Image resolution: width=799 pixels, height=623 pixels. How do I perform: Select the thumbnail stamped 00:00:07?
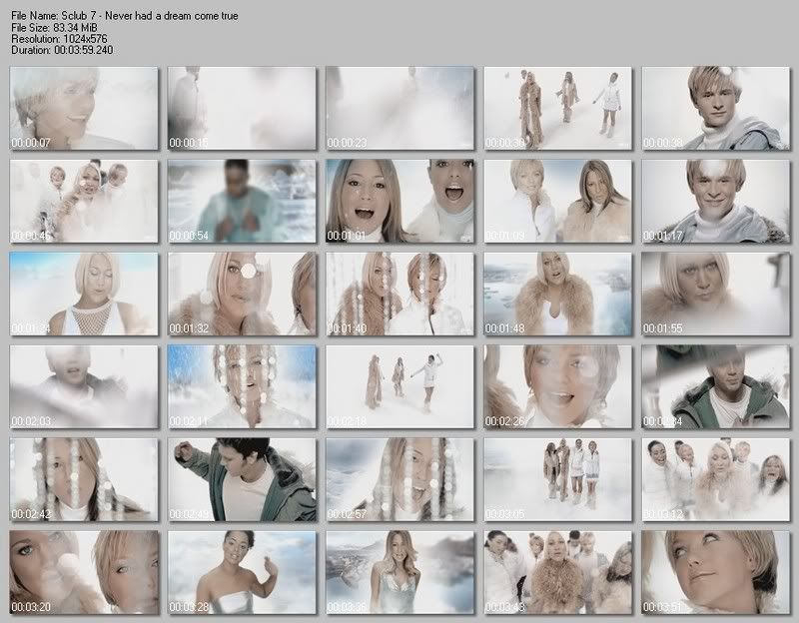(x=84, y=108)
